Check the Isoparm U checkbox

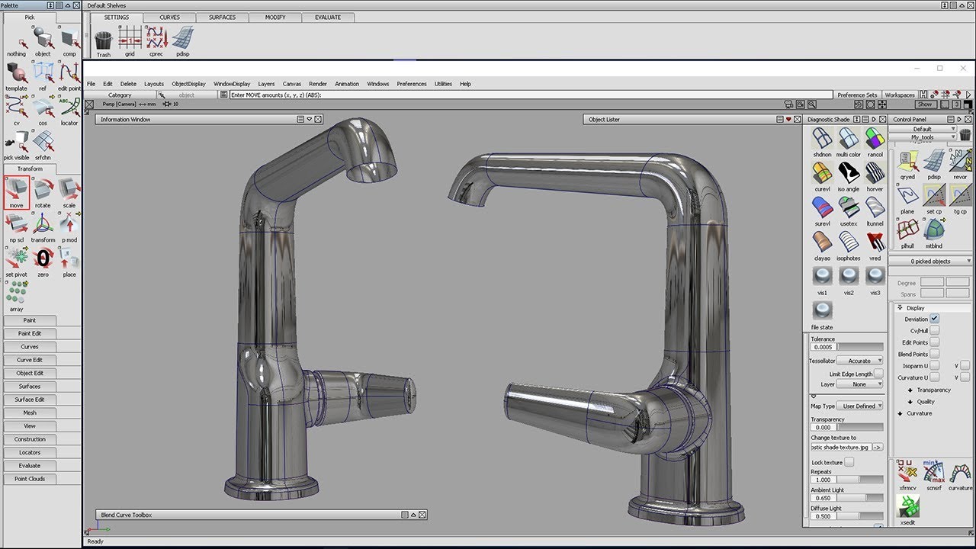(x=934, y=366)
